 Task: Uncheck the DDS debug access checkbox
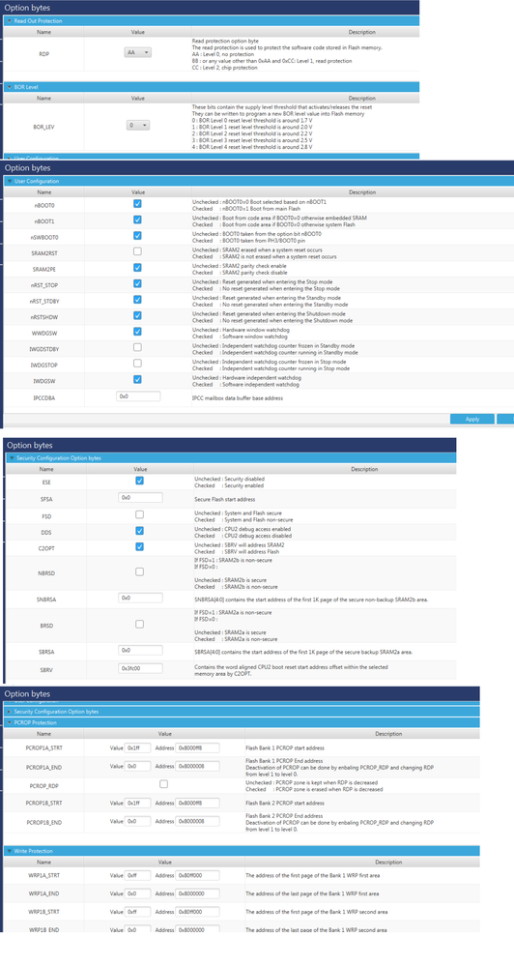[140, 531]
